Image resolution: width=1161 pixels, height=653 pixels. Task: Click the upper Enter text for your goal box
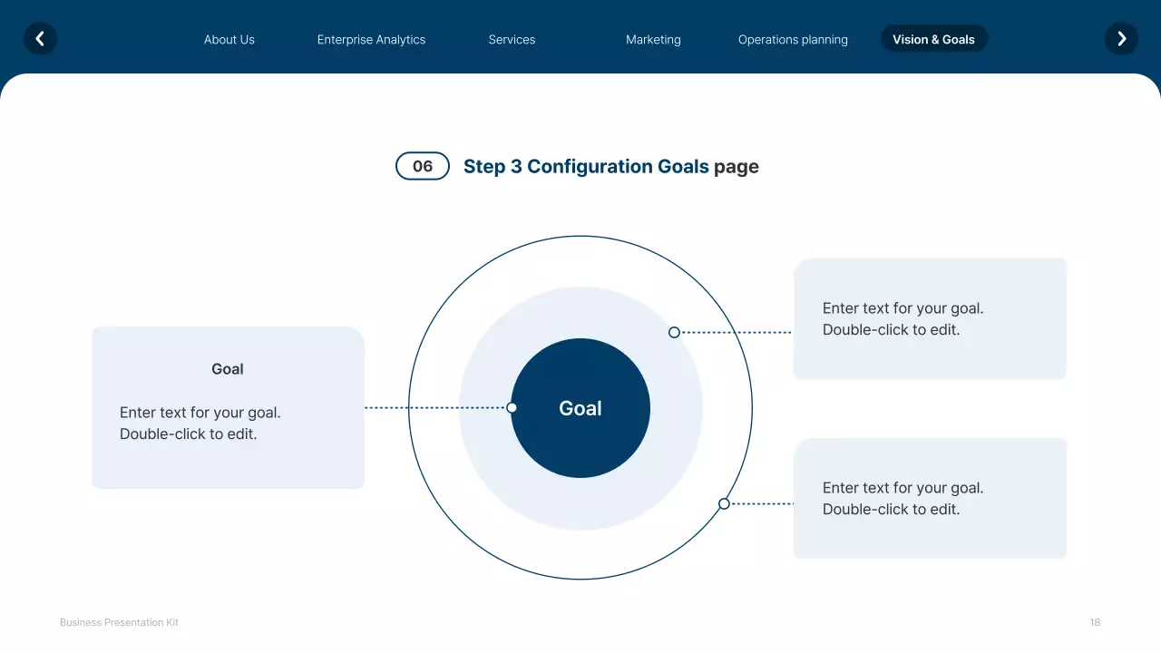click(x=930, y=318)
